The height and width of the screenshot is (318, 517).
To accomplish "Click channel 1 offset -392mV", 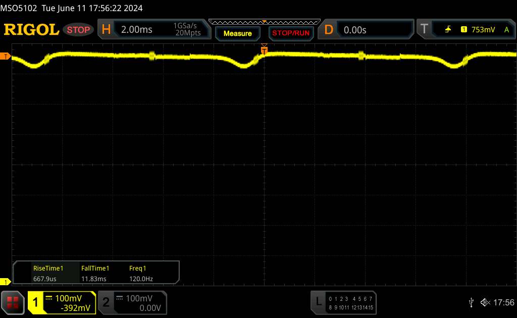I will [76, 308].
